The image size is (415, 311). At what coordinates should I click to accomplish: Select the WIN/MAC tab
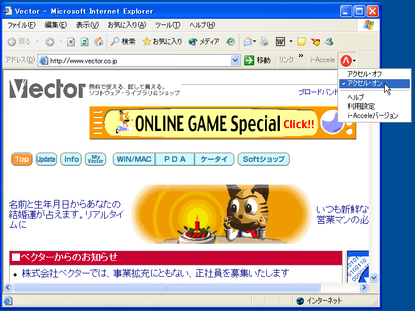[x=134, y=159]
